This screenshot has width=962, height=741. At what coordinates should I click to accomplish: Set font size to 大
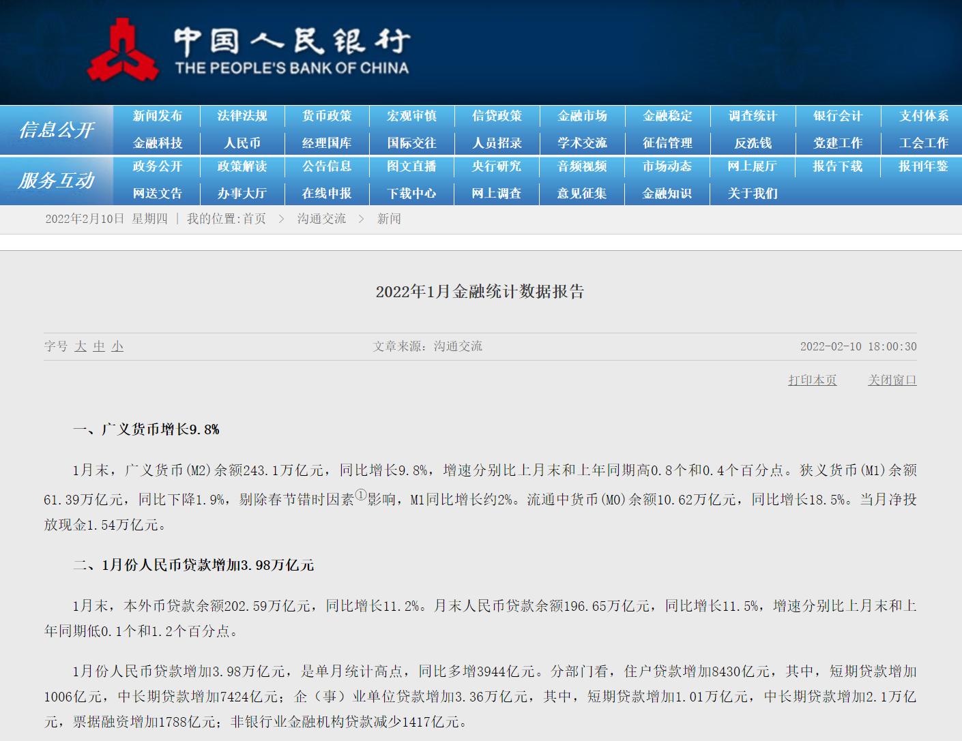[x=81, y=346]
